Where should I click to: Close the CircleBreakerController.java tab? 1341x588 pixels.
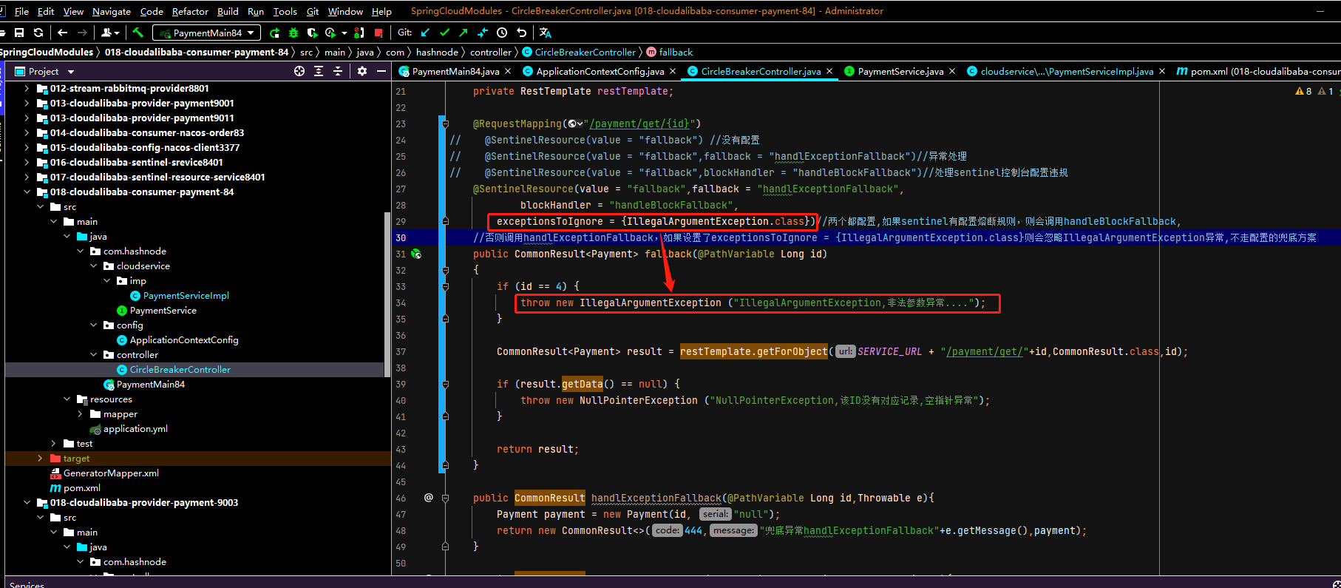tap(829, 71)
